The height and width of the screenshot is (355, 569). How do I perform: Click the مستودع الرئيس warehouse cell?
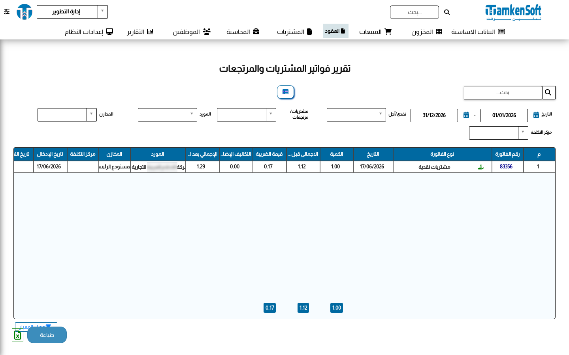click(115, 167)
